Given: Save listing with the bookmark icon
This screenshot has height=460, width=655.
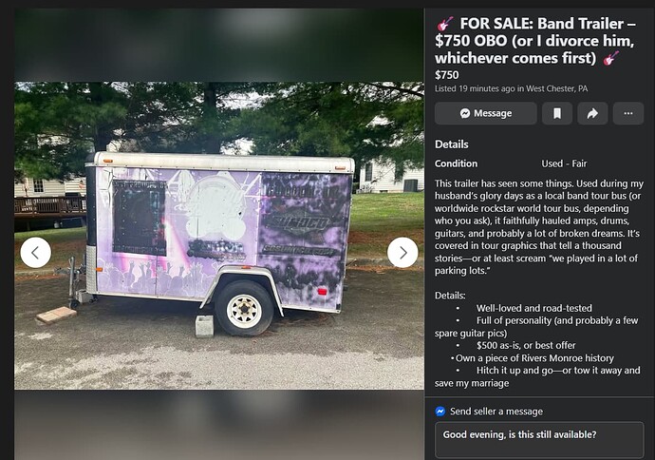Looking at the screenshot, I should [x=557, y=113].
